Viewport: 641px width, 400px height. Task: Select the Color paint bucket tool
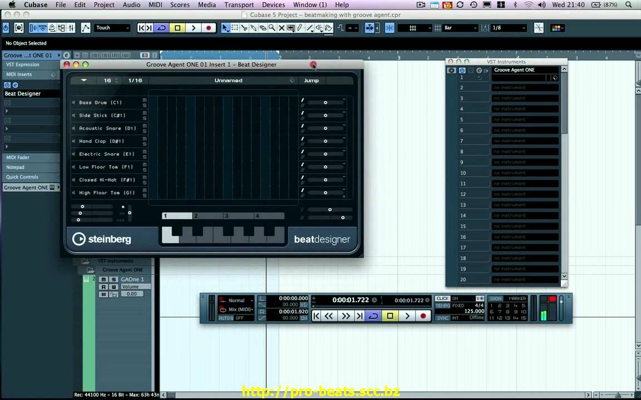click(x=329, y=28)
